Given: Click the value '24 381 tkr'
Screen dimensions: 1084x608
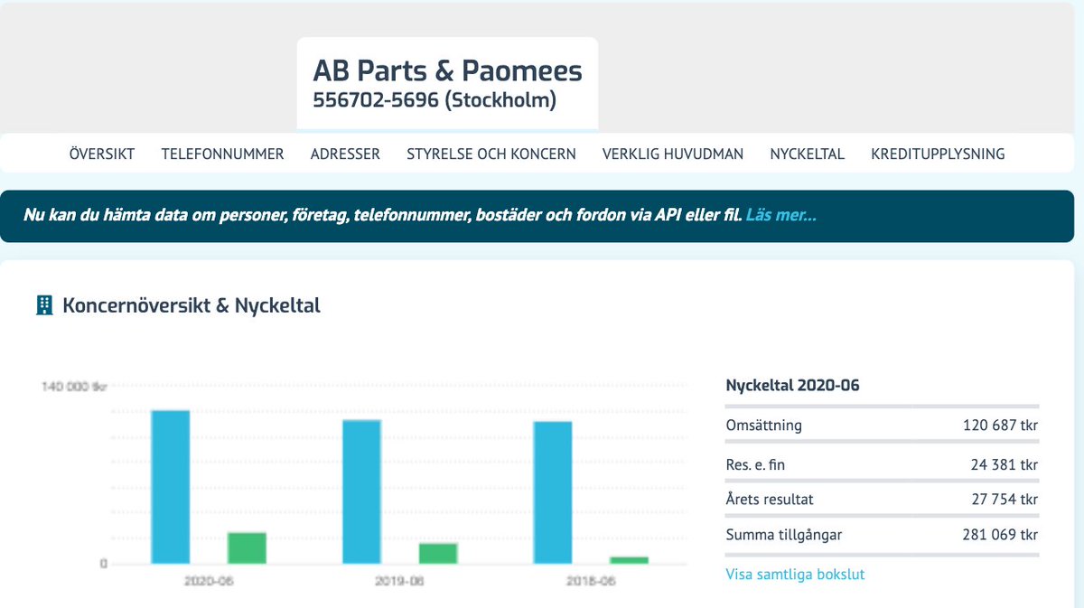Looking at the screenshot, I should tap(1005, 465).
